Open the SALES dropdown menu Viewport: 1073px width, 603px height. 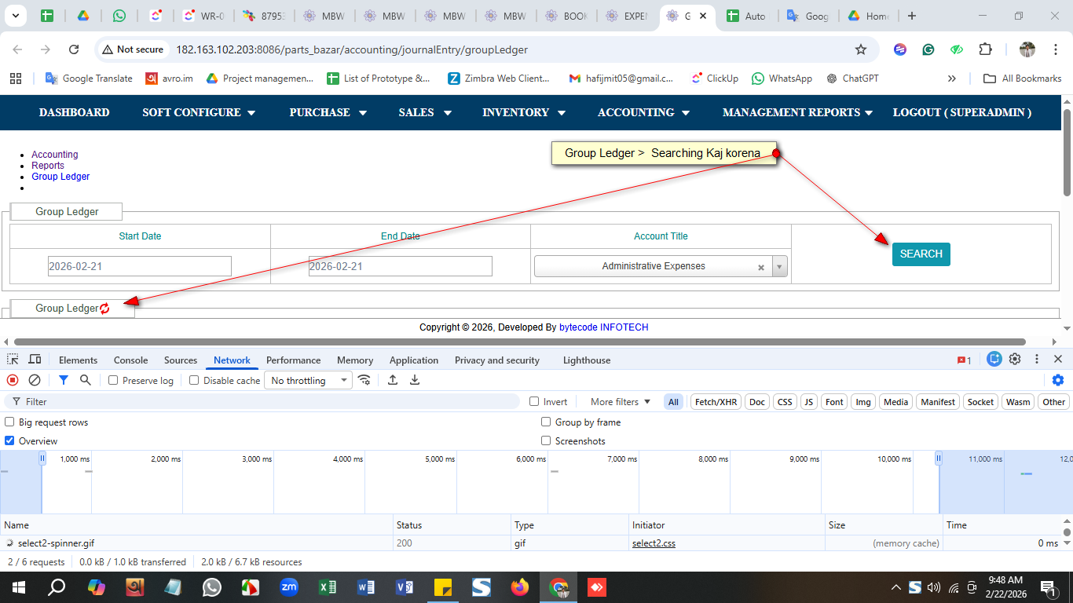[x=425, y=113]
